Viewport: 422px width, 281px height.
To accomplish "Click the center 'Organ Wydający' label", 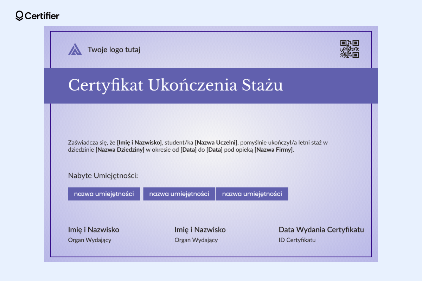I will click(196, 240).
